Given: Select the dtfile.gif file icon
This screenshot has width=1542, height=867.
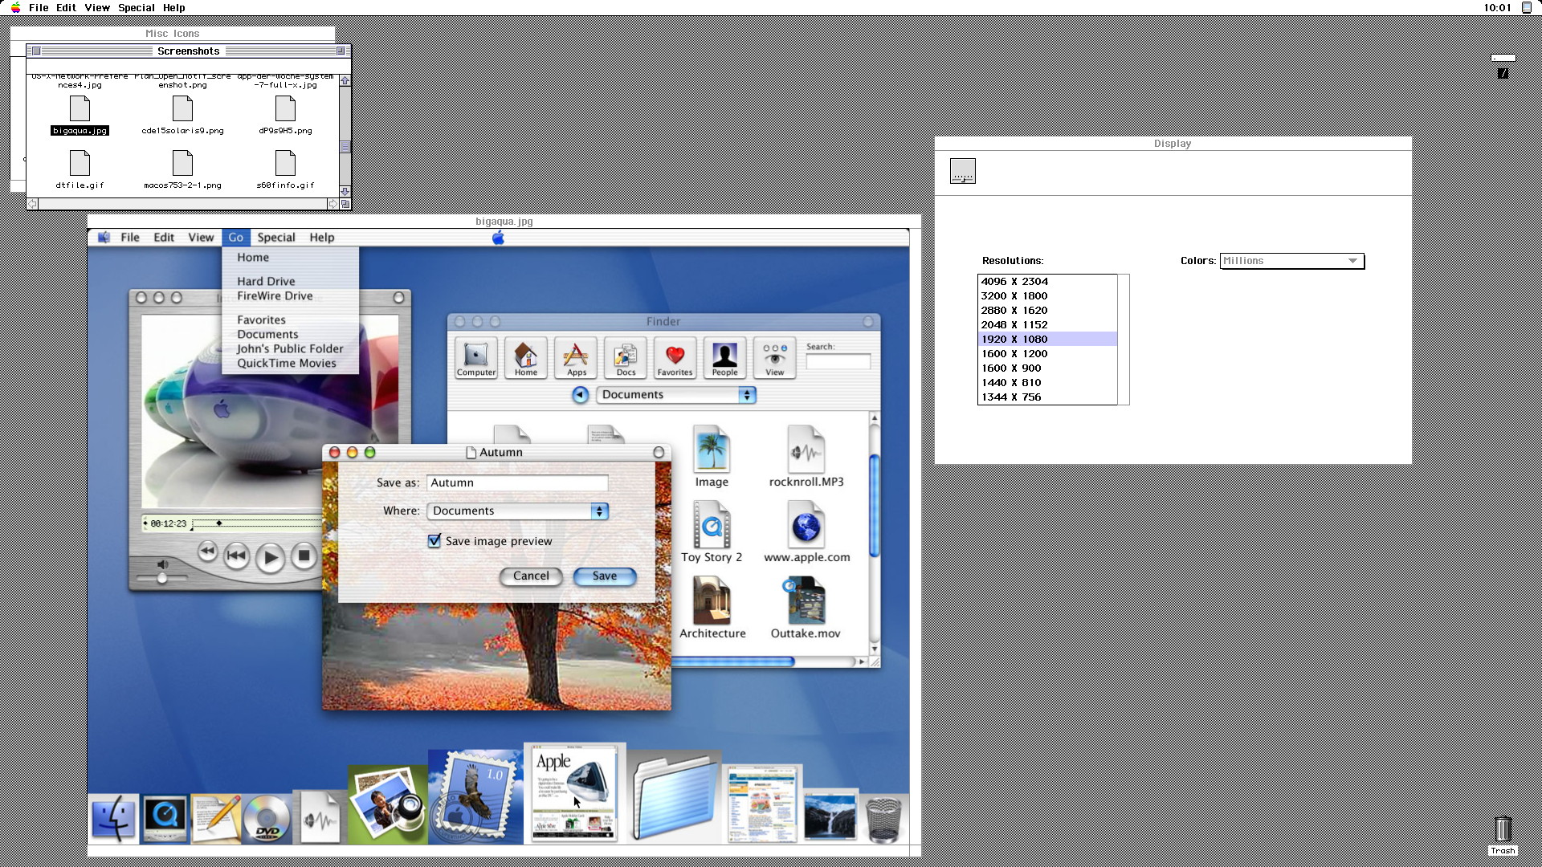Looking at the screenshot, I should (x=80, y=164).
